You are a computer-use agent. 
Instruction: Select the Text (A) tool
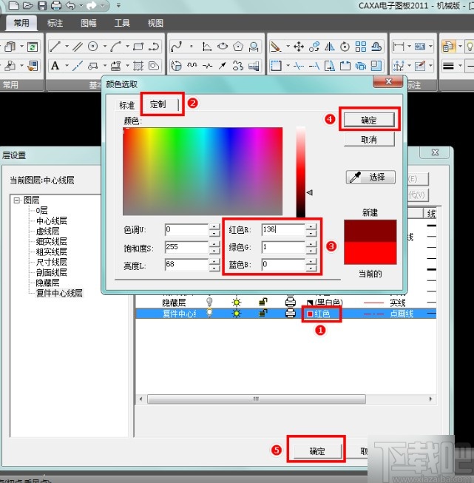tap(55, 65)
